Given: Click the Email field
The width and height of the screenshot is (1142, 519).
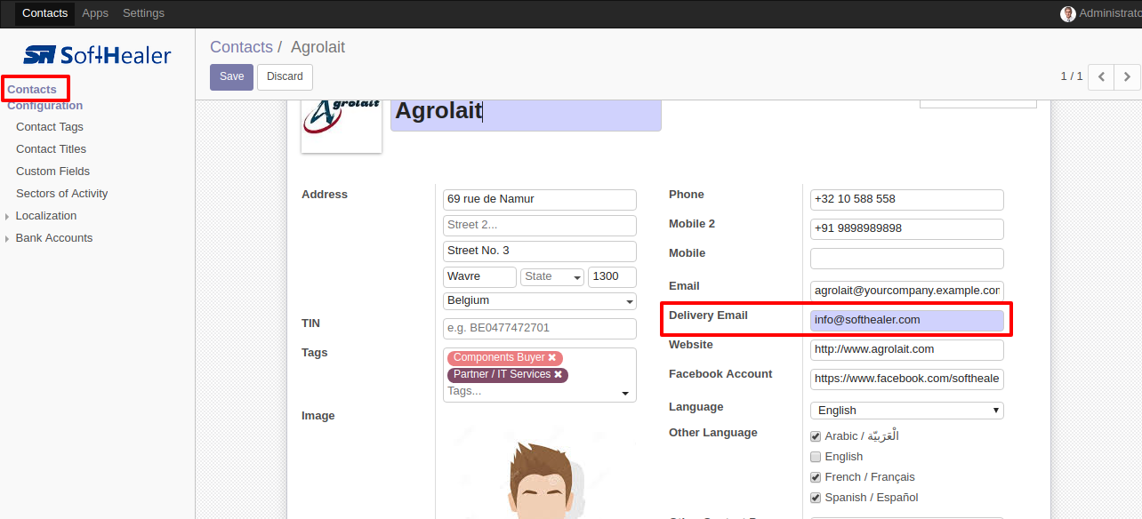Looking at the screenshot, I should tap(906, 291).
